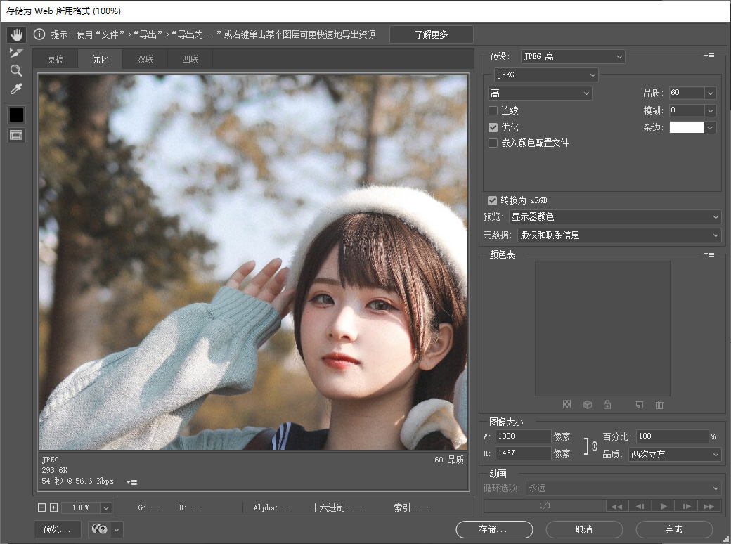This screenshot has height=544, width=731.
Task: Click the image width W input field
Action: [524, 436]
